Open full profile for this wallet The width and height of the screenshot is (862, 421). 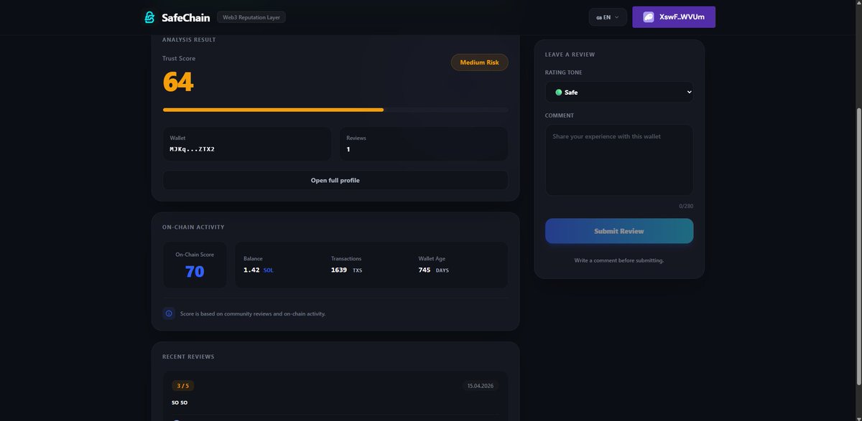335,180
